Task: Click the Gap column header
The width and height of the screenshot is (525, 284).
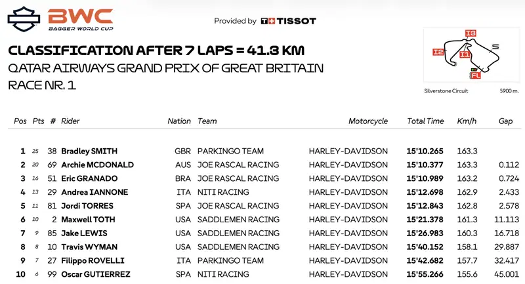Action: (x=505, y=121)
